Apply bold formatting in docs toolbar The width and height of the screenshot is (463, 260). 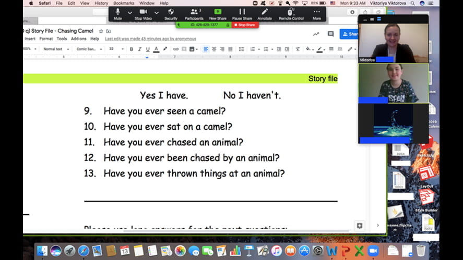click(x=132, y=49)
